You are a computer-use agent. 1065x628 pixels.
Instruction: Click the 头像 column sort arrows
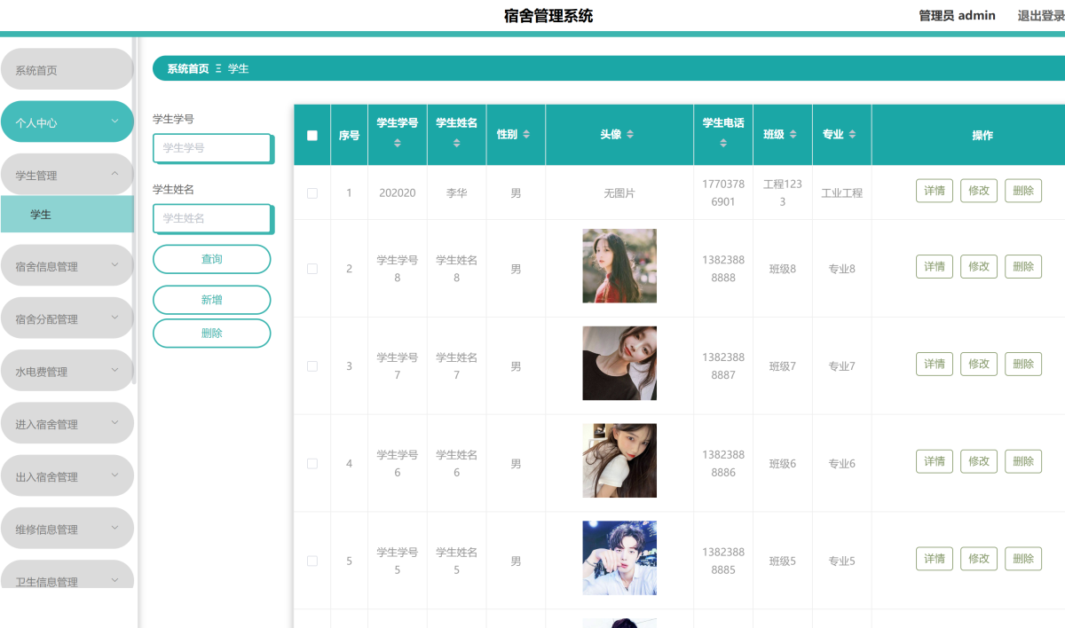coord(630,135)
